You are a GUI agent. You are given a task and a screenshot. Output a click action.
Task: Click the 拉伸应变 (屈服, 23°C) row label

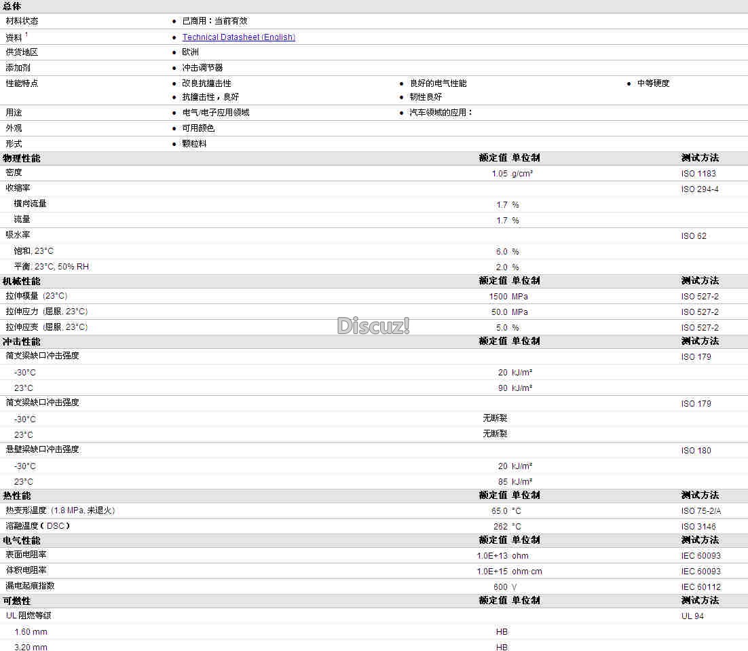click(x=47, y=327)
